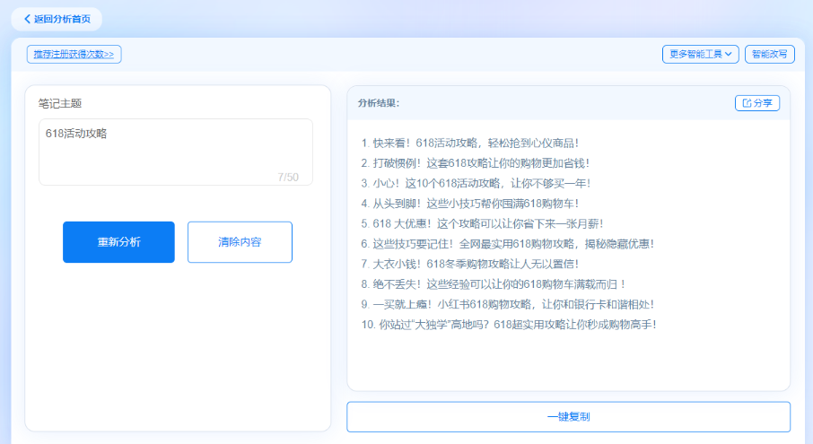Click the 一键复制 button
Screen dimensions: 813x444
568,417
